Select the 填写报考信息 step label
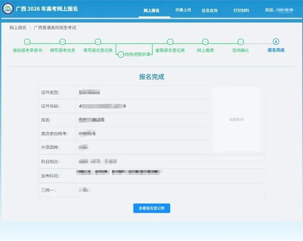The width and height of the screenshot is (303, 241). (63, 50)
